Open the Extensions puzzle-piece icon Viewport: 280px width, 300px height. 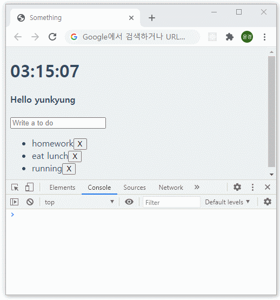click(x=230, y=37)
